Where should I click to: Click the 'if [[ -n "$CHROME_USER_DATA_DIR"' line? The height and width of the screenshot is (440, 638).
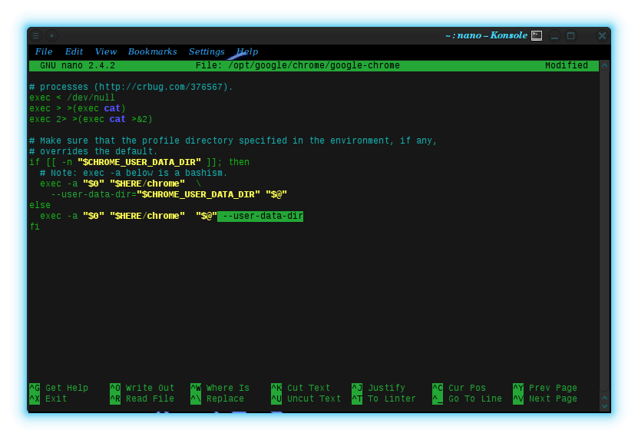click(x=139, y=162)
